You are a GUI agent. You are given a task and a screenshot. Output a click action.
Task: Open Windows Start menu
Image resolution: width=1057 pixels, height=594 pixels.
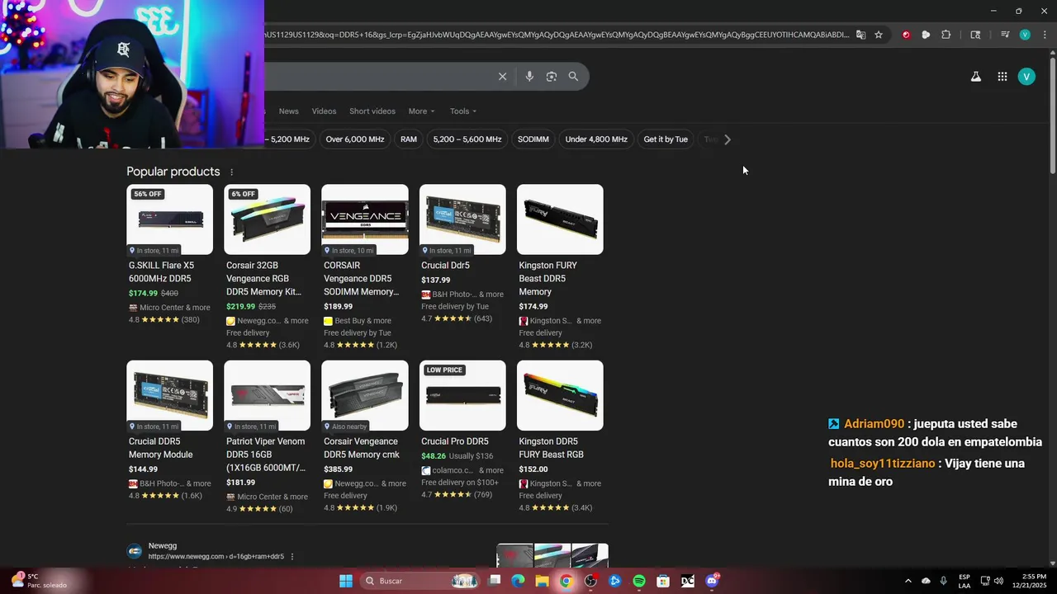[346, 581]
